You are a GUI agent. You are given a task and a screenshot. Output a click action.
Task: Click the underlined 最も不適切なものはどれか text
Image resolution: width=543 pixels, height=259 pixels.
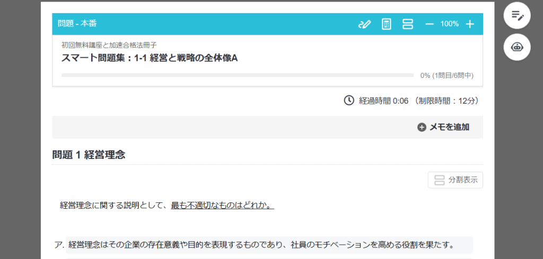[x=222, y=205]
